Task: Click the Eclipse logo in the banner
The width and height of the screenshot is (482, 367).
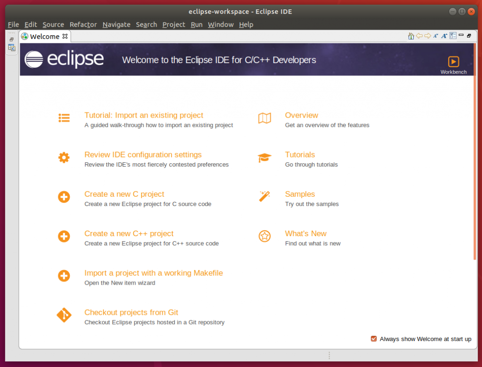Action: click(x=64, y=59)
